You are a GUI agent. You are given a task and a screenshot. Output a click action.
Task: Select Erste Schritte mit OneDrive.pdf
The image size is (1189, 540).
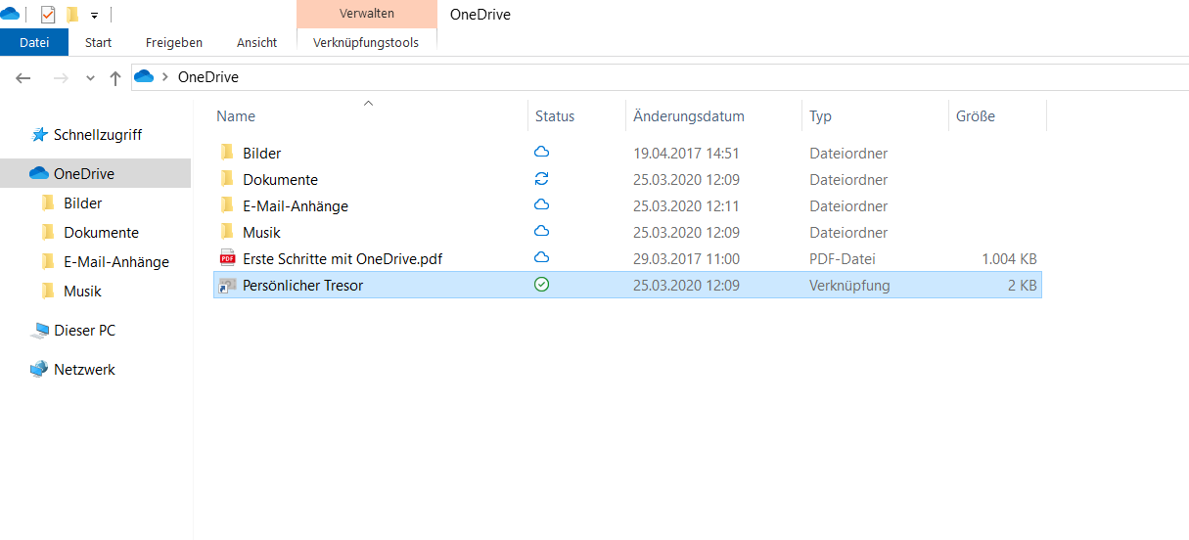[343, 259]
